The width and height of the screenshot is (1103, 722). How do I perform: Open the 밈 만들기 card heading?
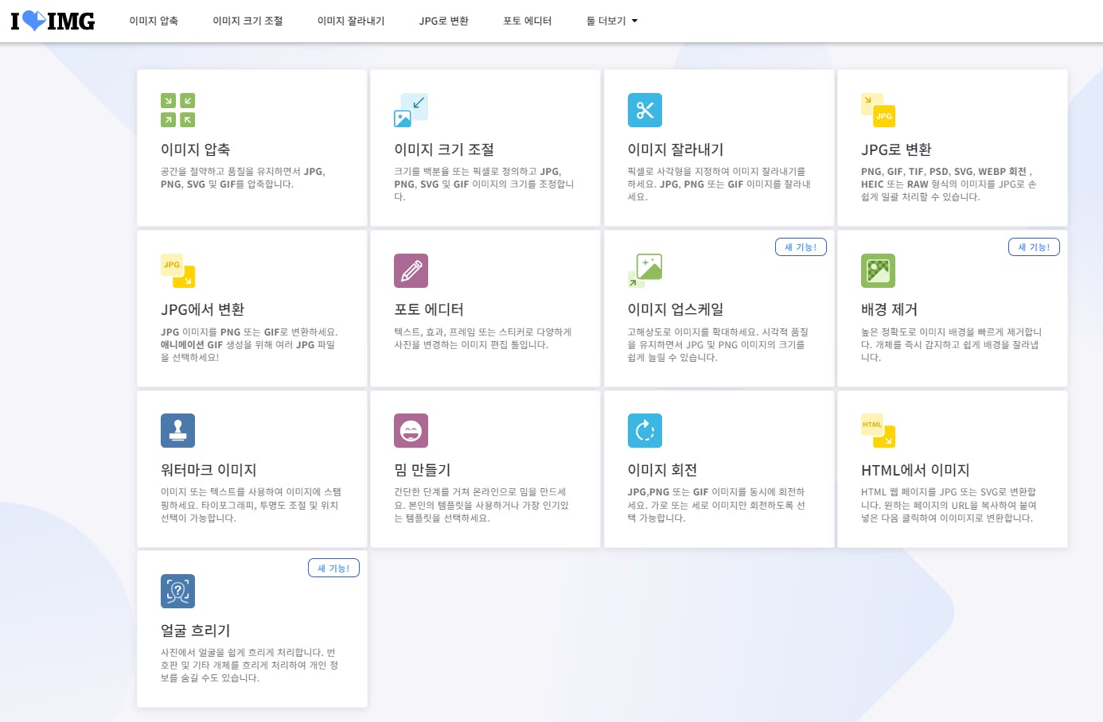click(x=423, y=470)
